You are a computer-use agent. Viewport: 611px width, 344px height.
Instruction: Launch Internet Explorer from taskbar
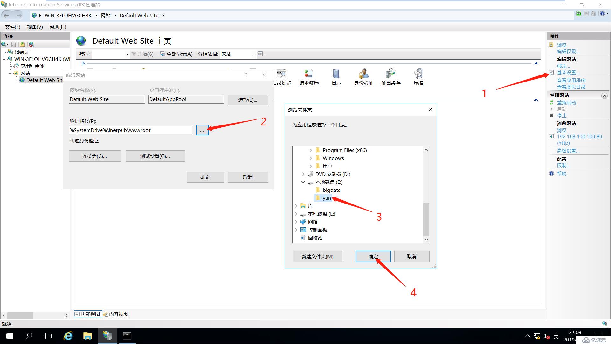(68, 336)
